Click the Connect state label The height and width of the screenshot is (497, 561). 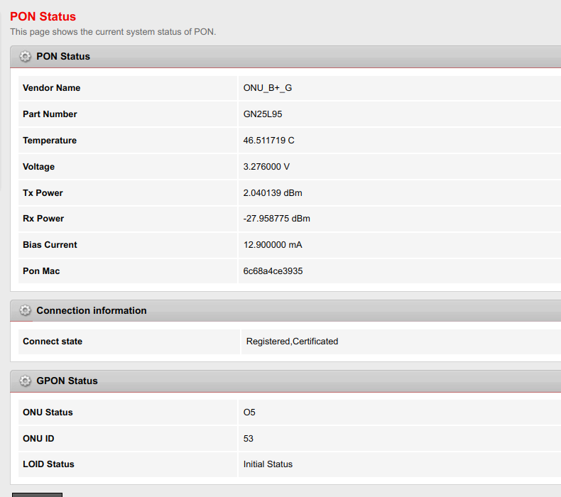[x=53, y=342]
